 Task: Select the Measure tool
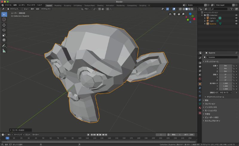(x=4, y=51)
